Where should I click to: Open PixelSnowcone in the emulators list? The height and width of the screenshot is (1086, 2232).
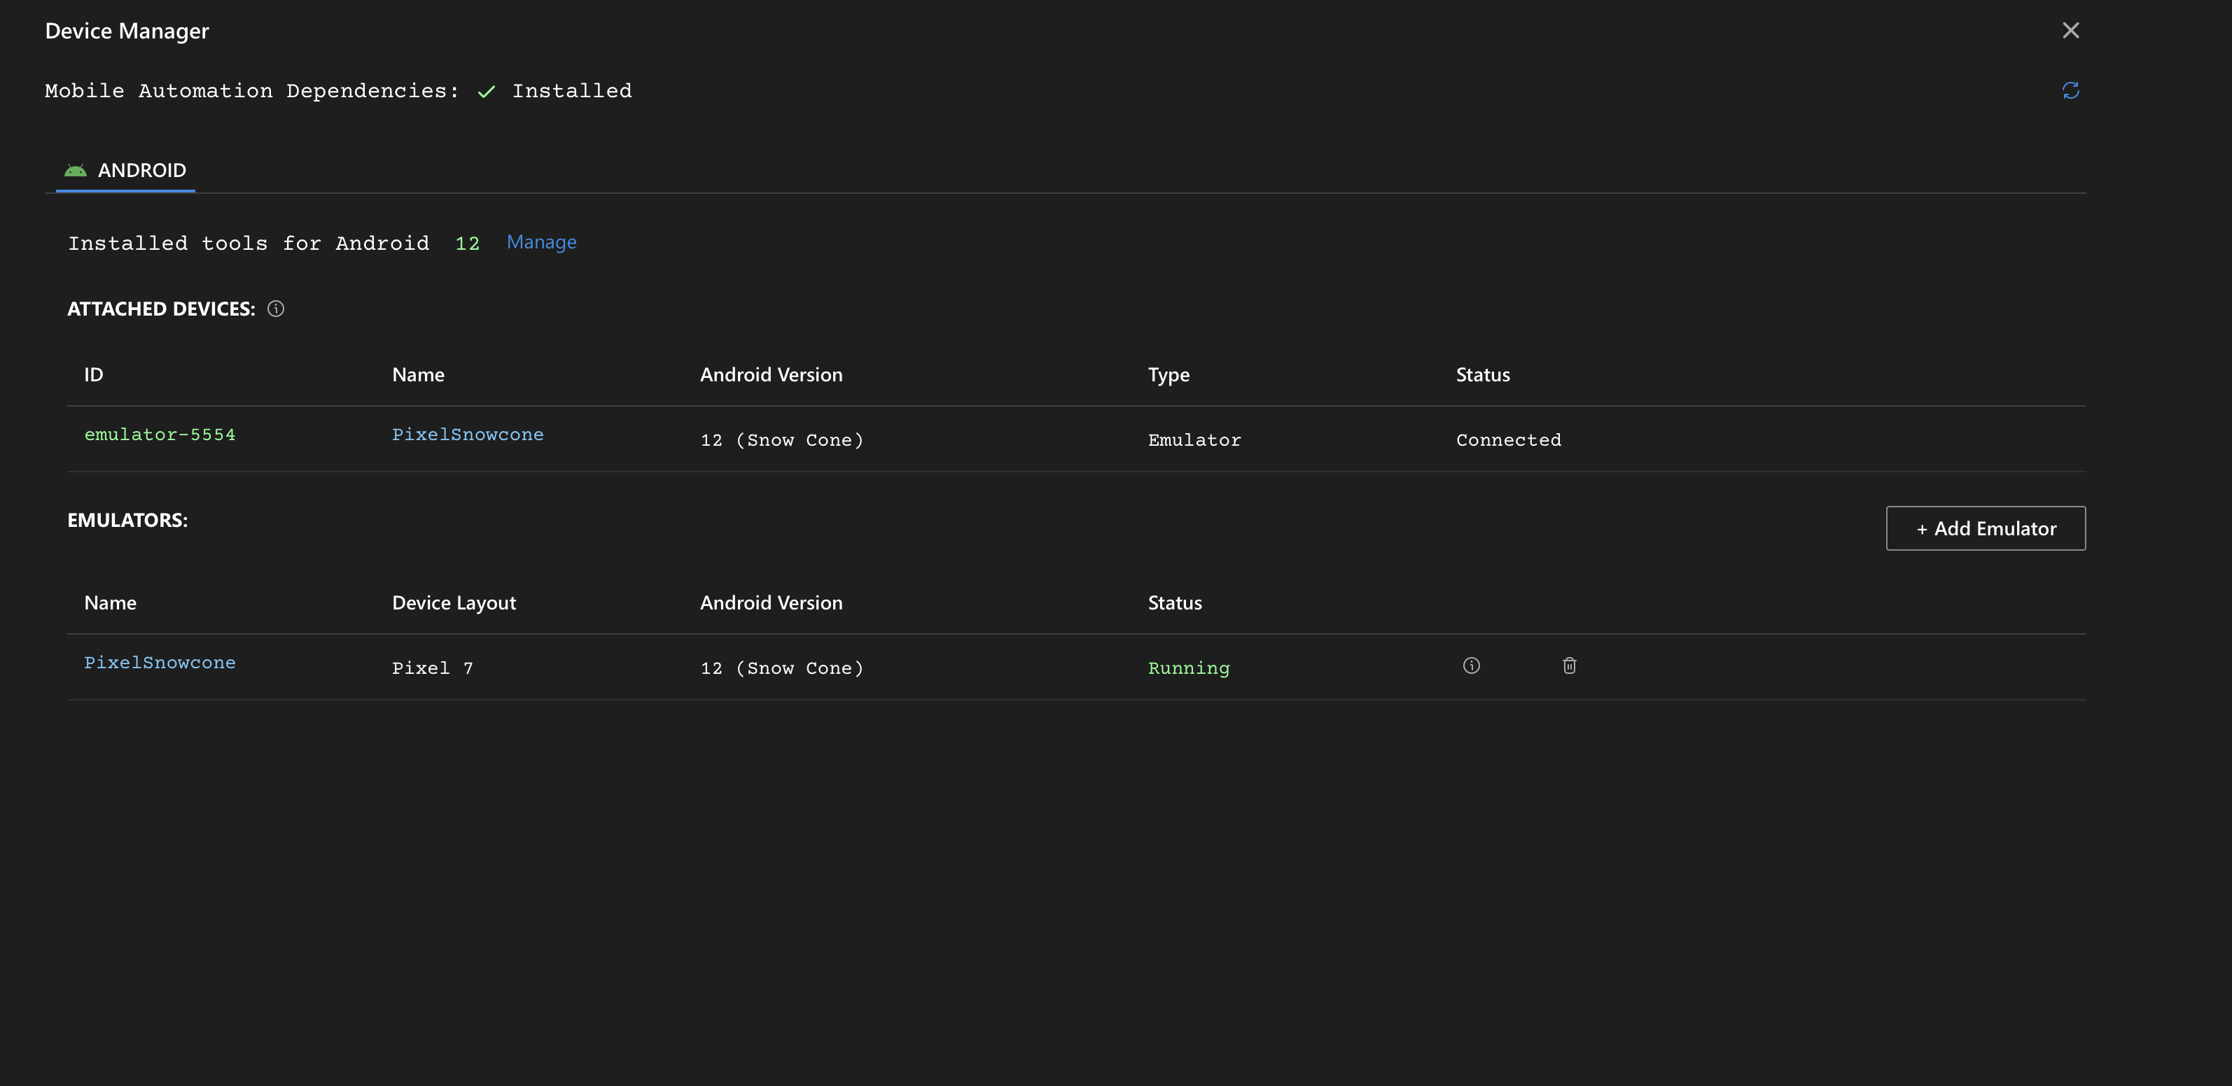(160, 663)
